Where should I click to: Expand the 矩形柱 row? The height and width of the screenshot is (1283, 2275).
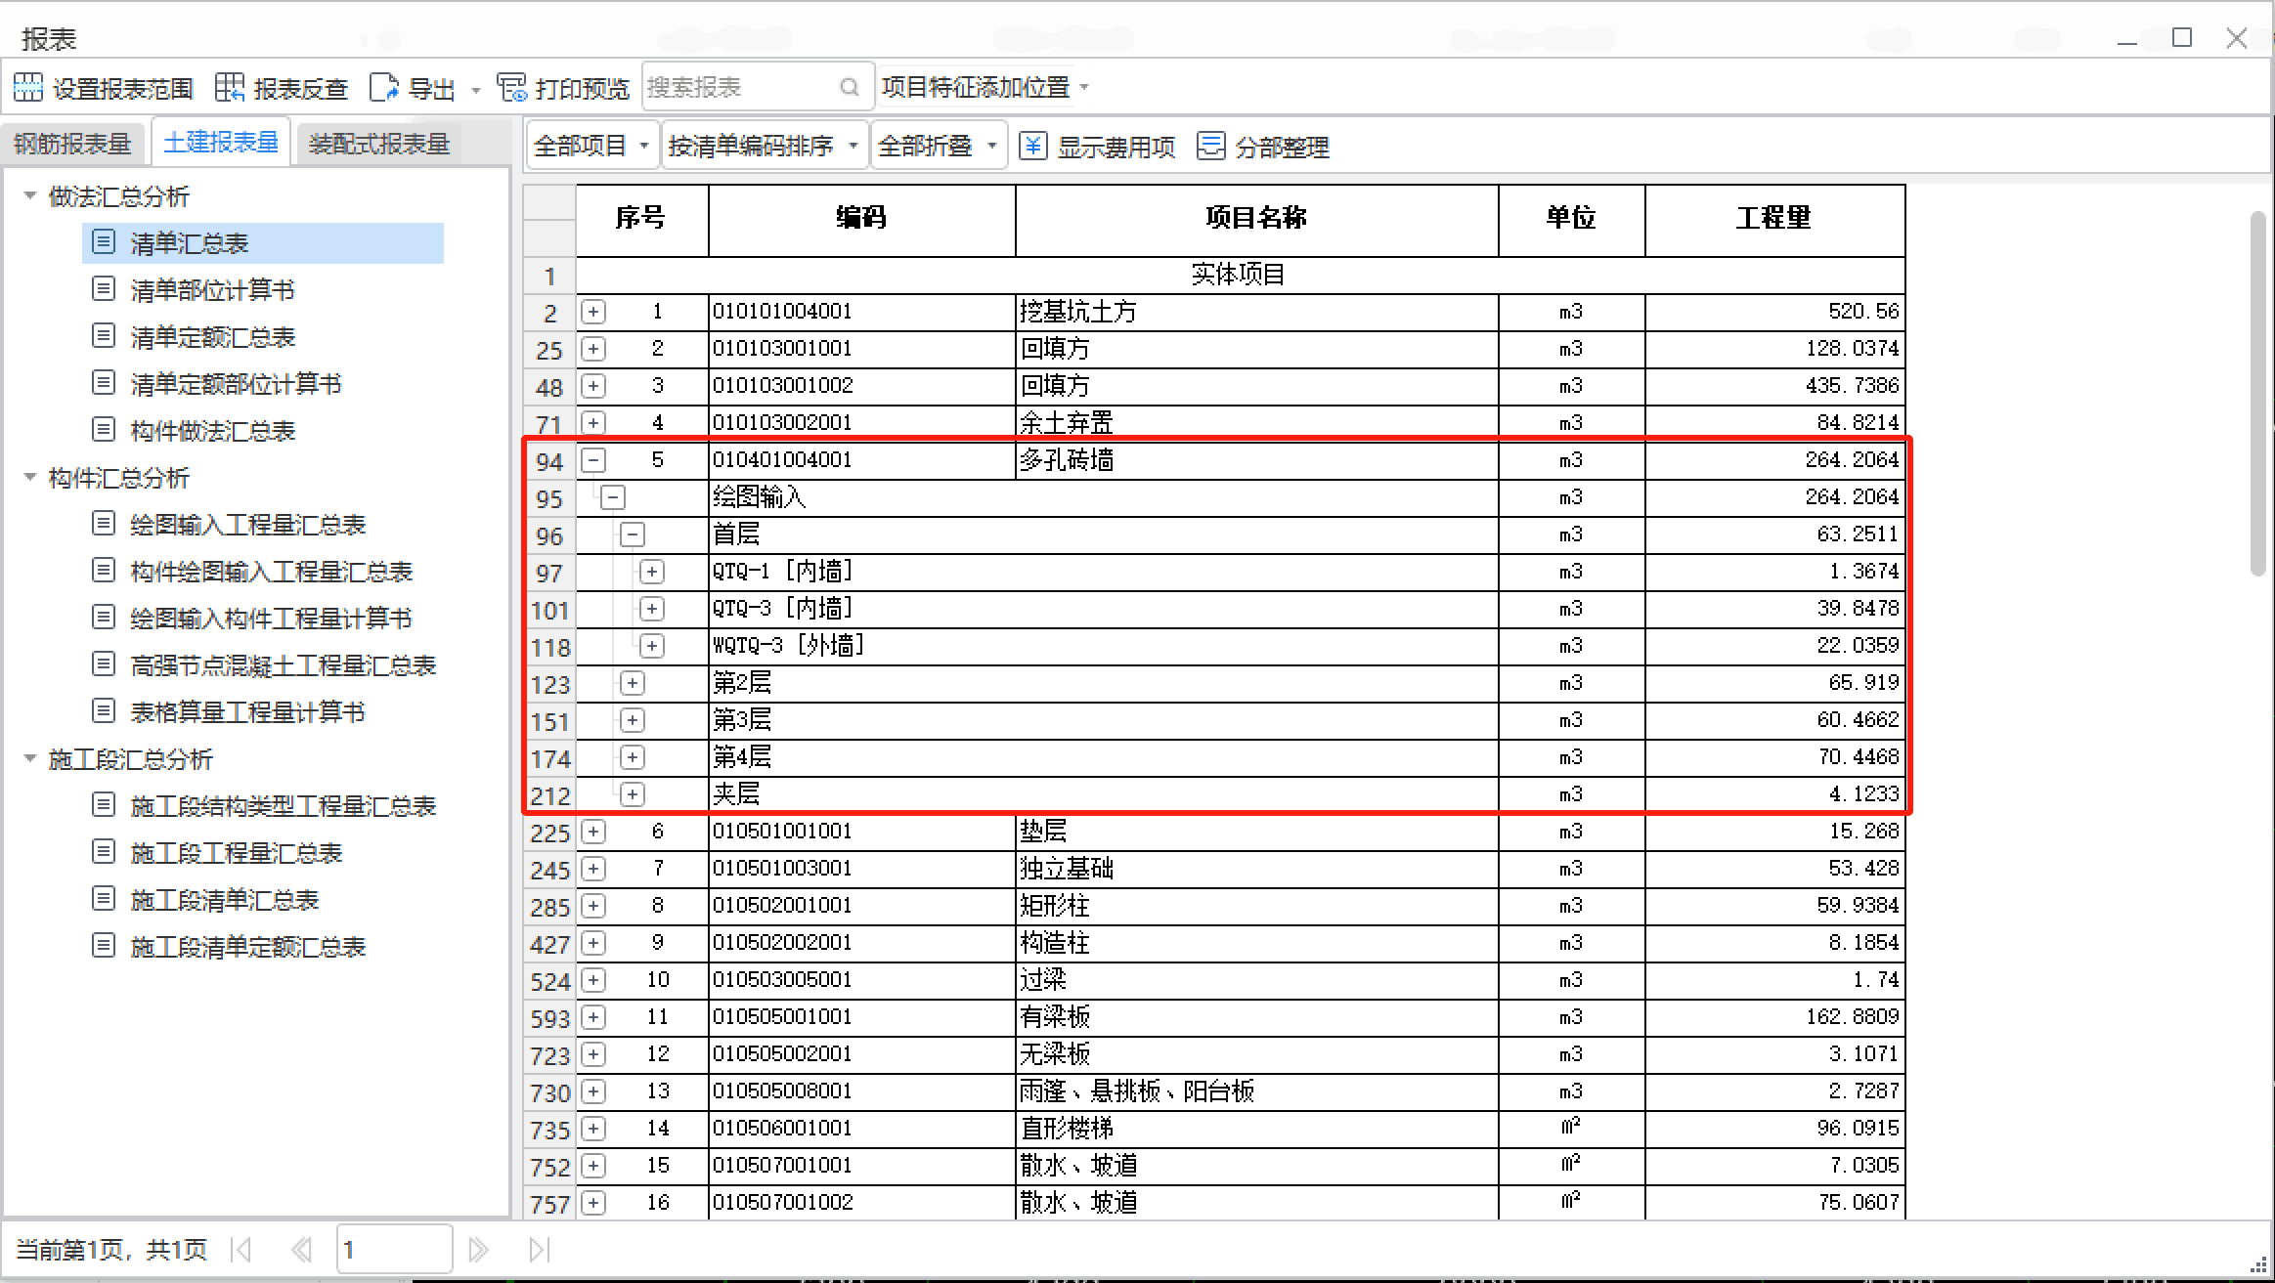point(593,906)
